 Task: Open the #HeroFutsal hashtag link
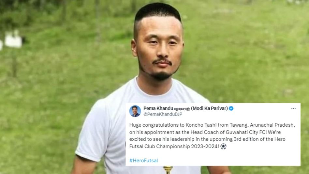coord(143,160)
